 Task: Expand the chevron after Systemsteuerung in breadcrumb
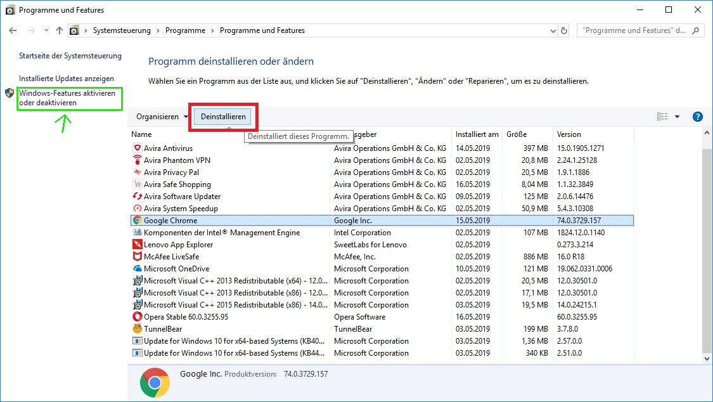point(158,30)
